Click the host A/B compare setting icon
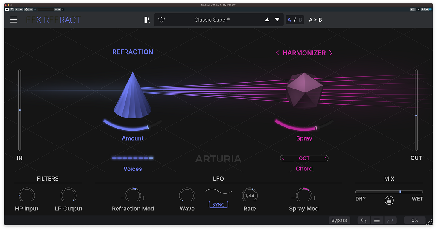Image resolution: width=437 pixels, height=230 pixels. coord(26,9)
